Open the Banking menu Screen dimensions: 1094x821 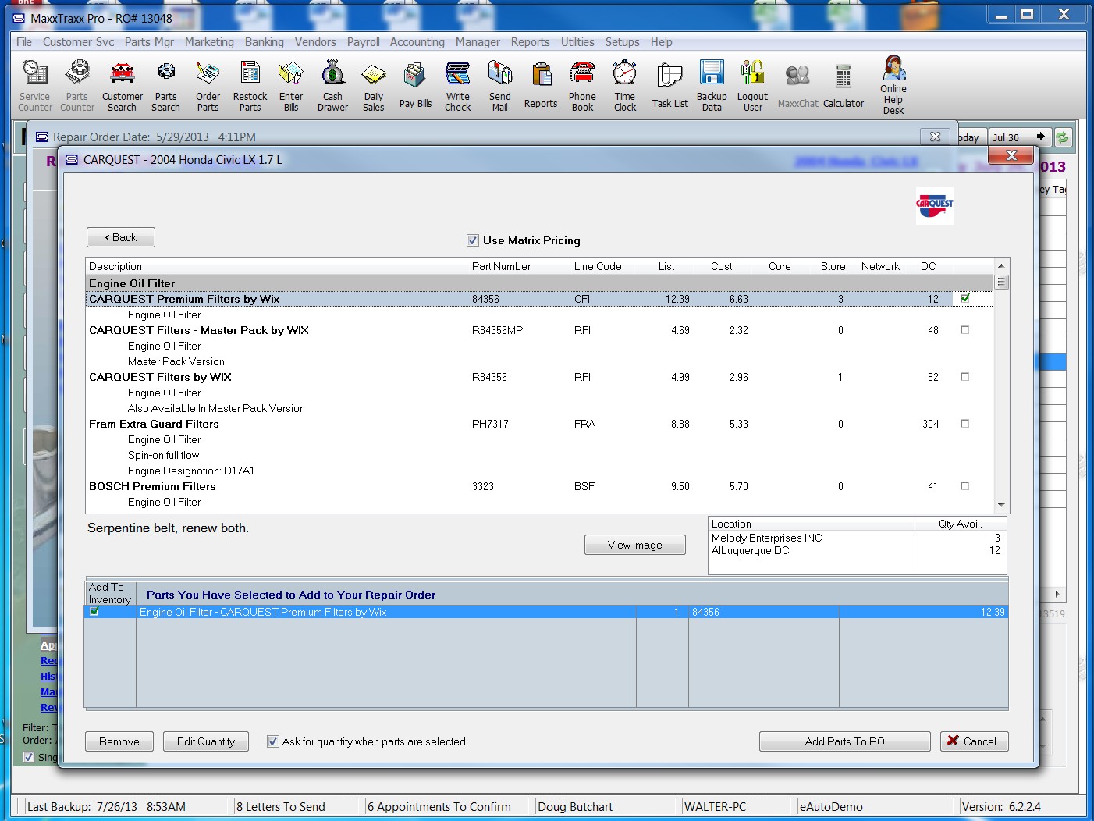[x=265, y=42]
